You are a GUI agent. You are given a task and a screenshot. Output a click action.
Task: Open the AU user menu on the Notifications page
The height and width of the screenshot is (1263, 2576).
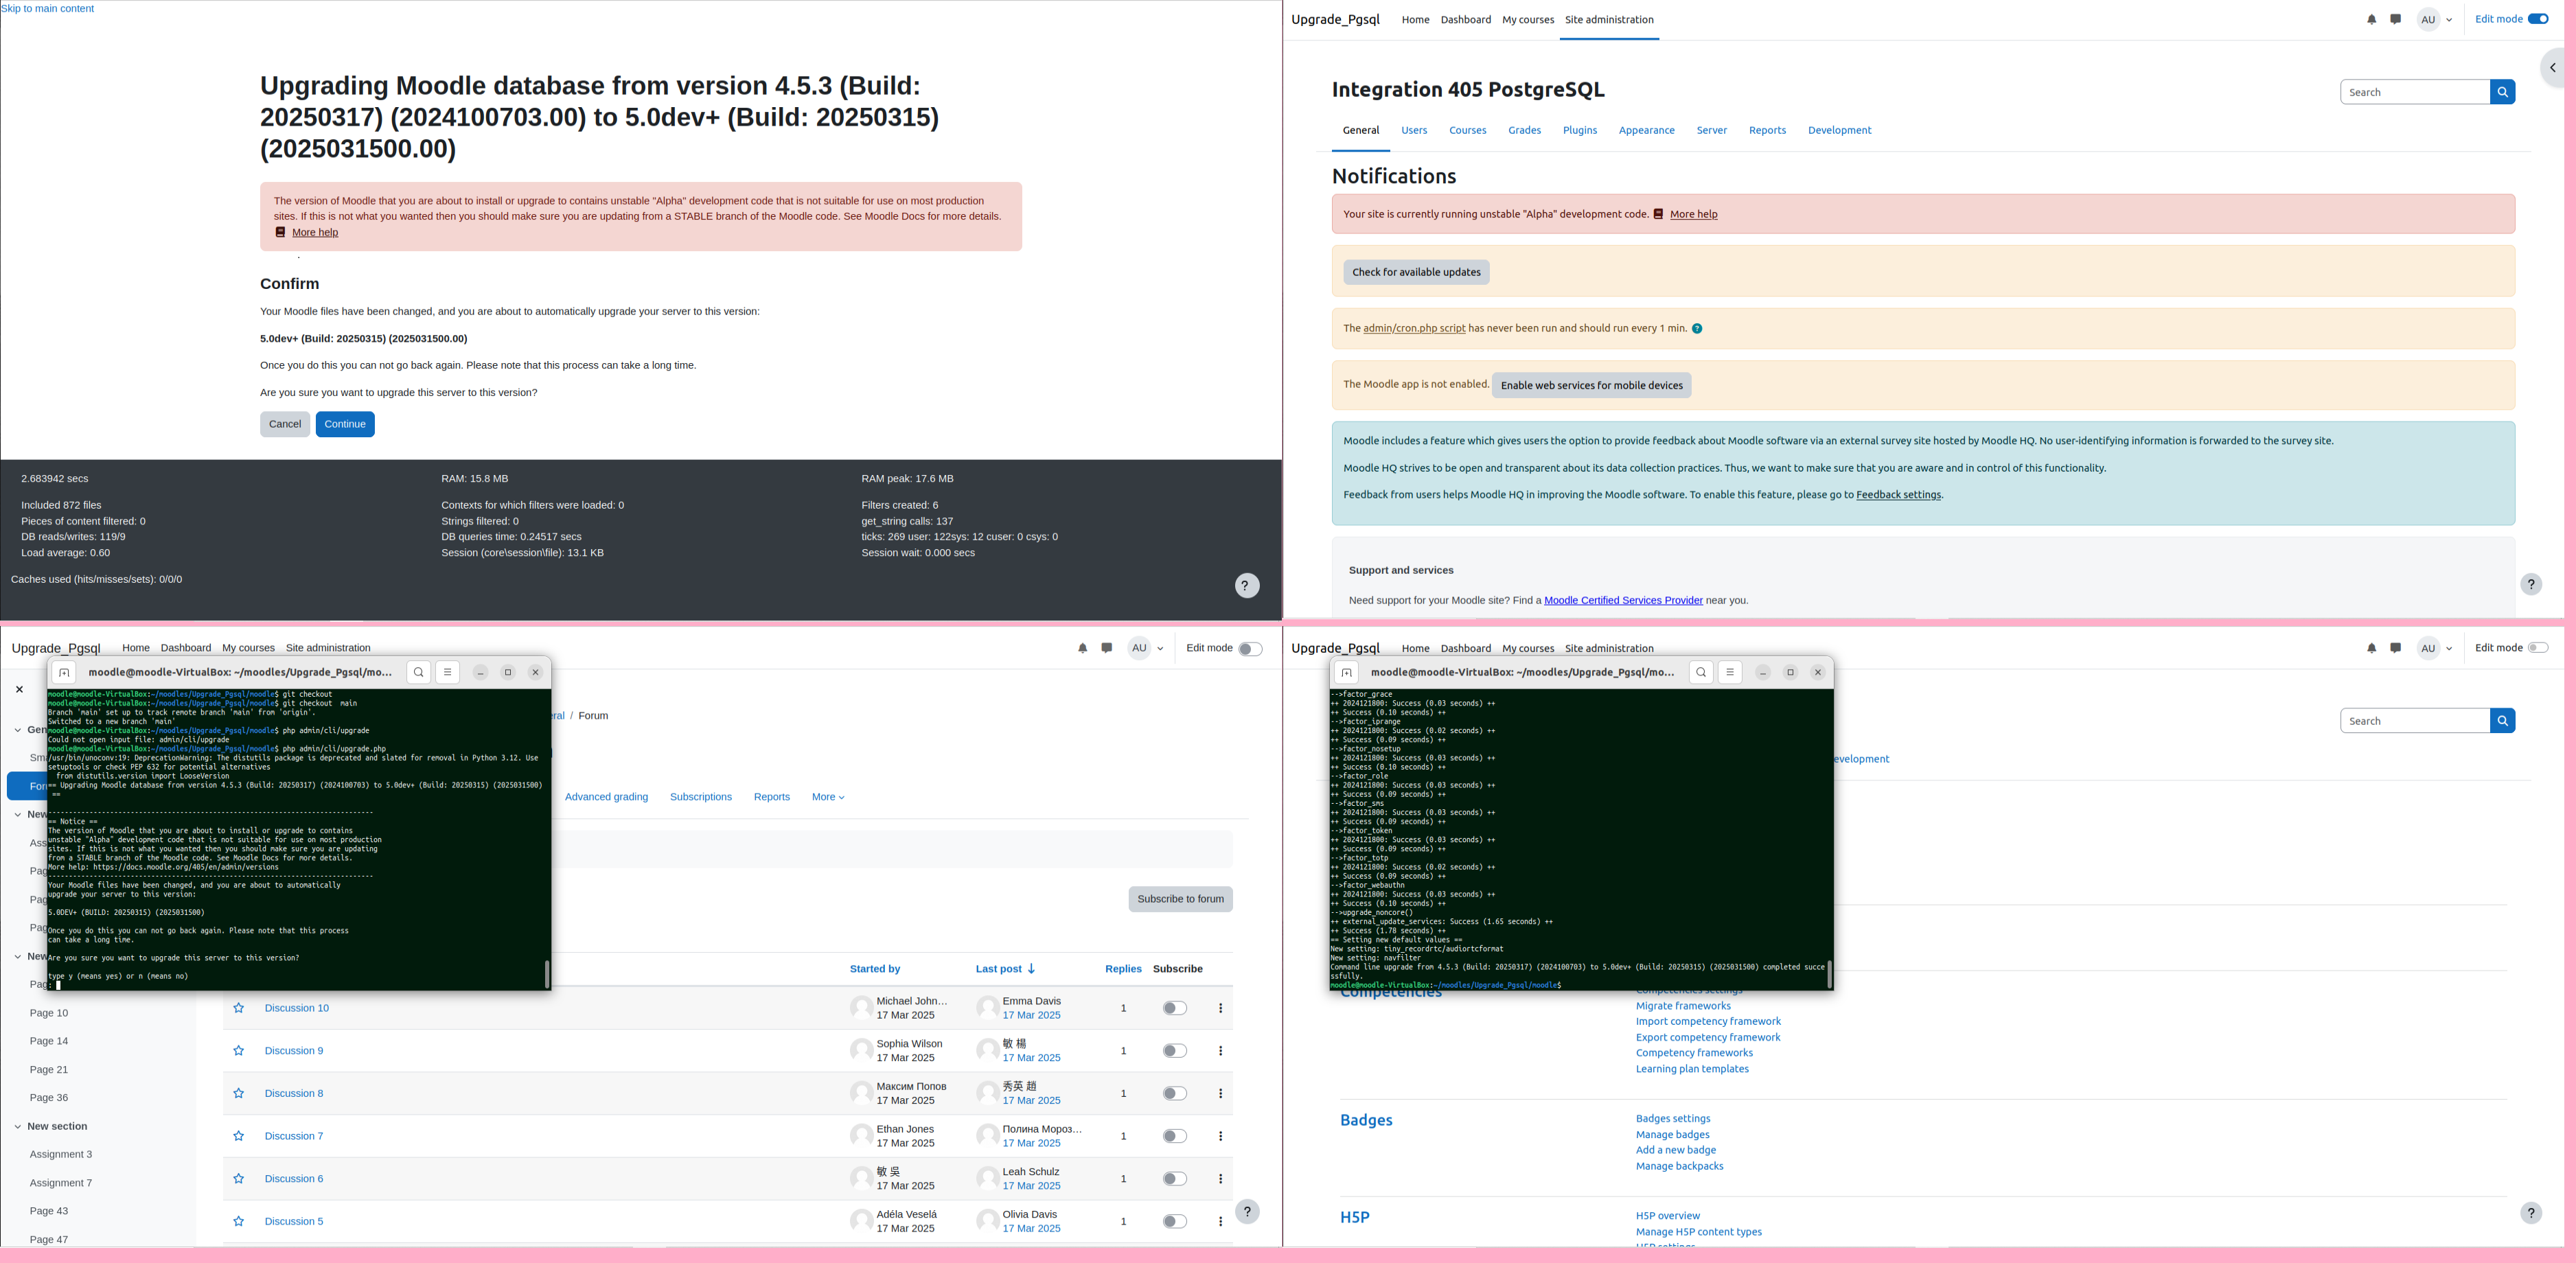tap(2434, 19)
